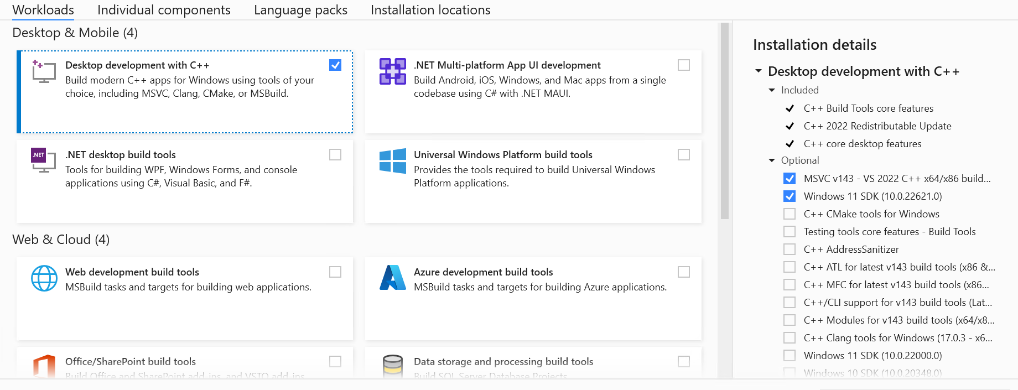Click the workloads list vertical scrollbar
This screenshot has height=390, width=1018.
click(724, 122)
